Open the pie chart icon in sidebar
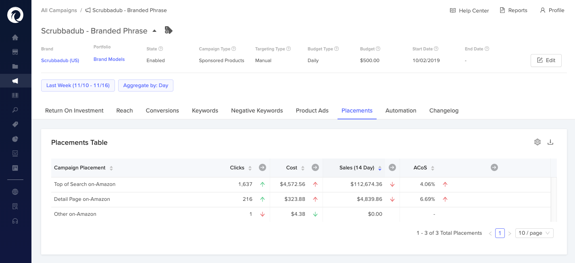This screenshot has height=263, width=575. pyautogui.click(x=15, y=139)
